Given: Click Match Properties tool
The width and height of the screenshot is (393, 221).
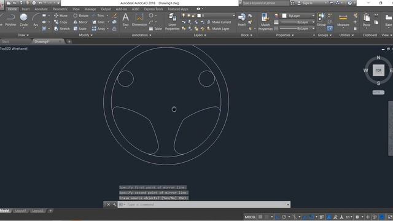Looking at the screenshot, I should click(x=265, y=22).
